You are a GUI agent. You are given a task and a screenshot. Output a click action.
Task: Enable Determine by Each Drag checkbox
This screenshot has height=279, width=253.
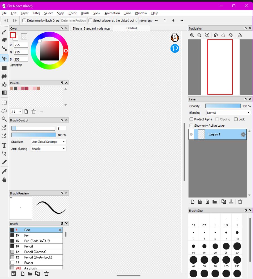[x=24, y=20]
